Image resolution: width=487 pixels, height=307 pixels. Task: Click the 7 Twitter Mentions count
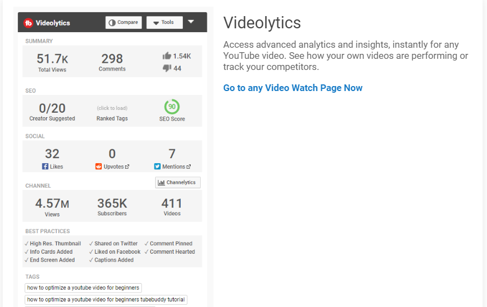[x=172, y=154]
